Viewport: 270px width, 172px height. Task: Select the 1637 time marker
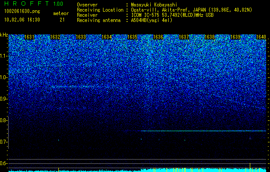[x=184, y=37]
